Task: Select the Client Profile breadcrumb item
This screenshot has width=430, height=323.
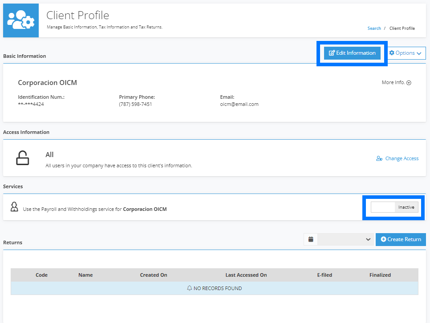Action: (x=402, y=28)
